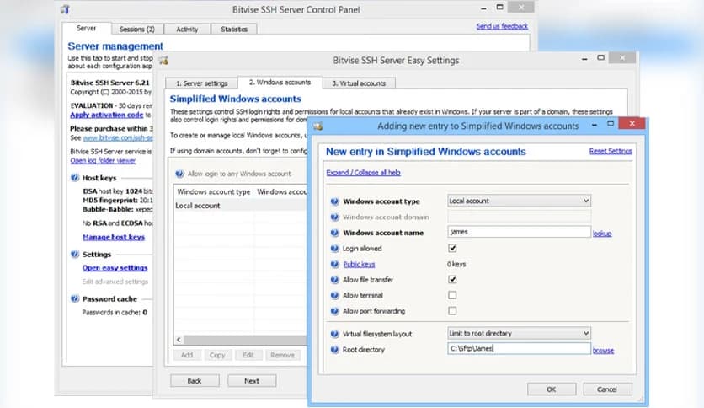Click the Windows account type column header
The image size is (704, 408).
click(213, 192)
